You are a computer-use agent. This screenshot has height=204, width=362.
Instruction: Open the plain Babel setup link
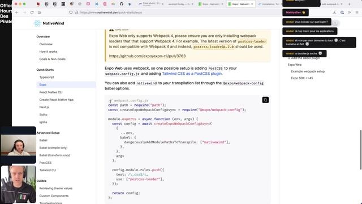click(43, 140)
